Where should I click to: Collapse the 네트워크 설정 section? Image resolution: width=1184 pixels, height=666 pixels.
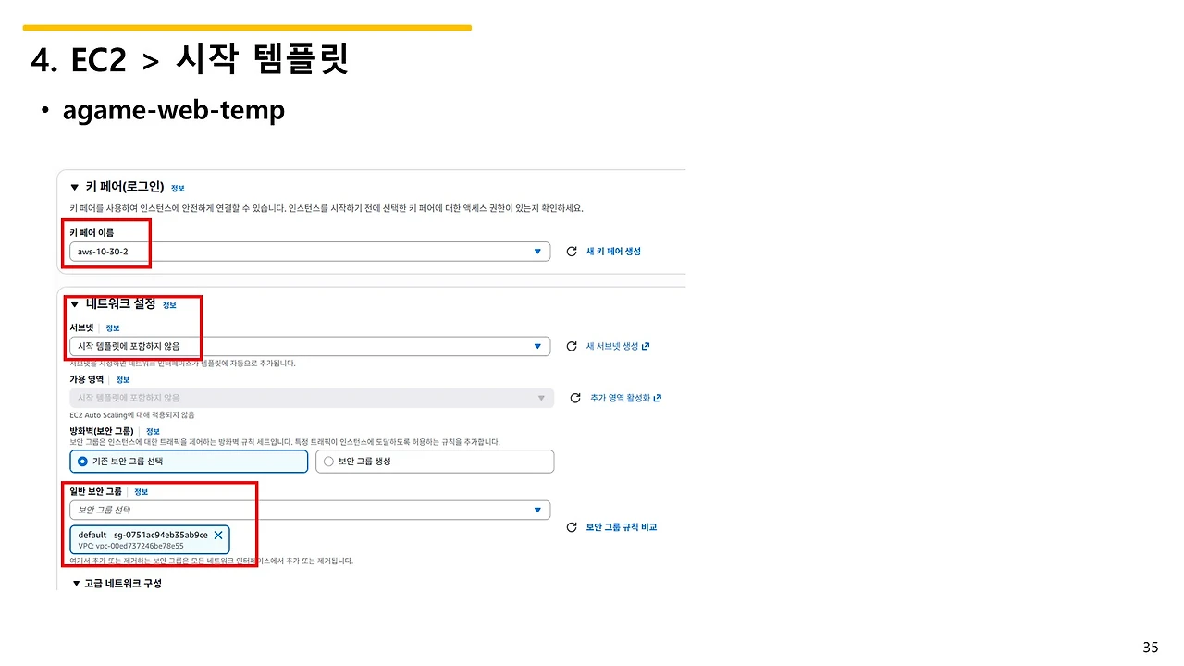(x=76, y=302)
